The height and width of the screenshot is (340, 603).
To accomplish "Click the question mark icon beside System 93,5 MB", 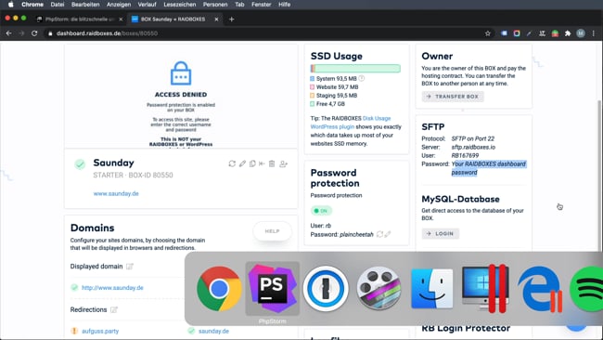I will pos(362,78).
